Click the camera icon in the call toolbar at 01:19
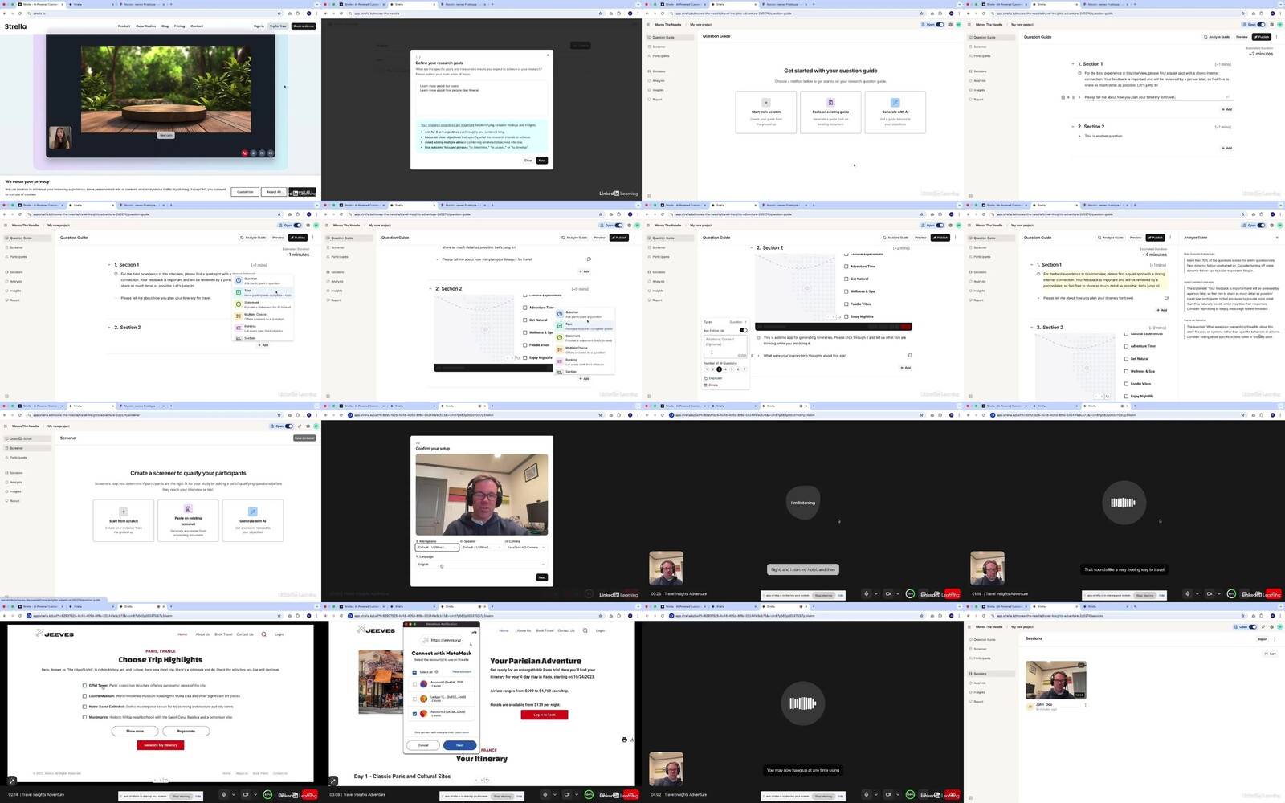Screen dimensions: 1285x803 (1210, 593)
